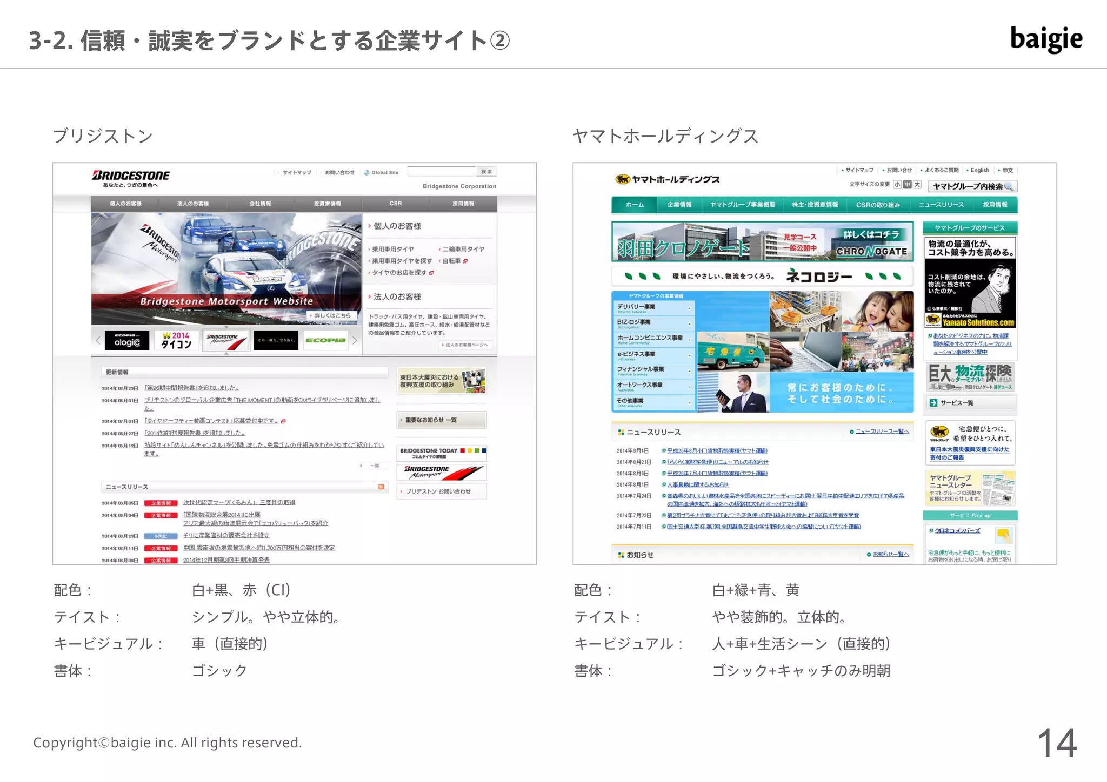Click the magnifier icon in ヤマトグループ内検索
This screenshot has height=782, width=1107.
pyautogui.click(x=1009, y=186)
